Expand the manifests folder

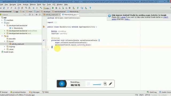(2, 20)
